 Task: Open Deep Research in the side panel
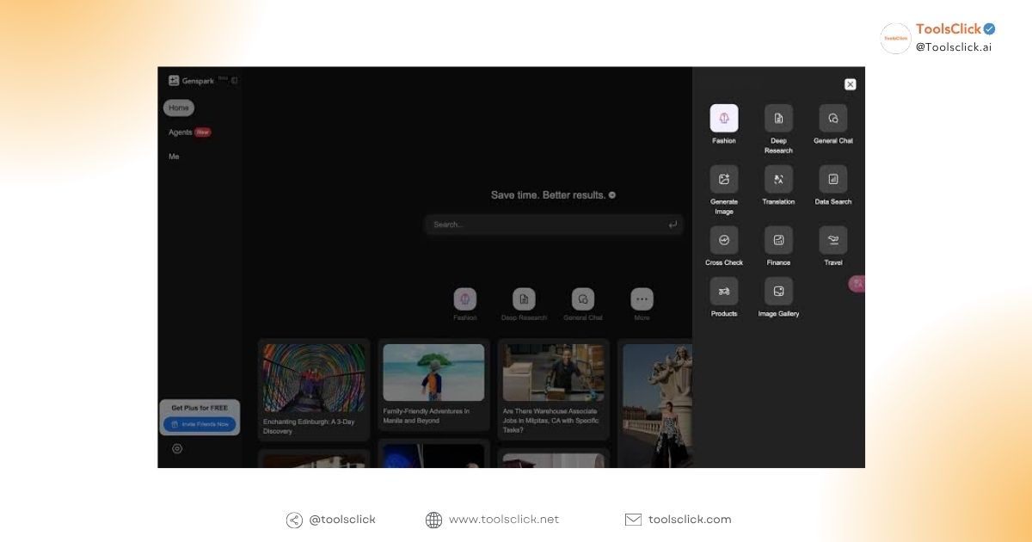tap(778, 118)
